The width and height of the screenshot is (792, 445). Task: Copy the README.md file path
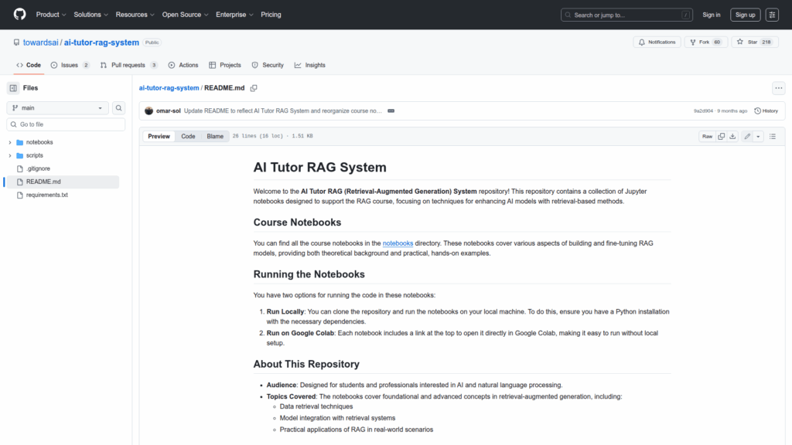[254, 88]
